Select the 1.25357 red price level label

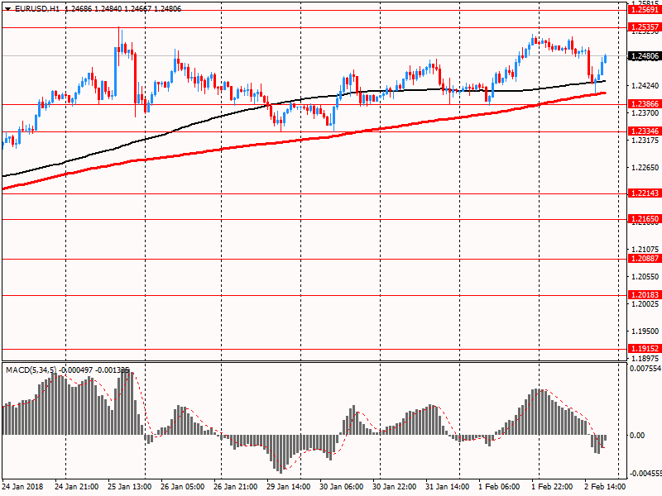tap(645, 27)
